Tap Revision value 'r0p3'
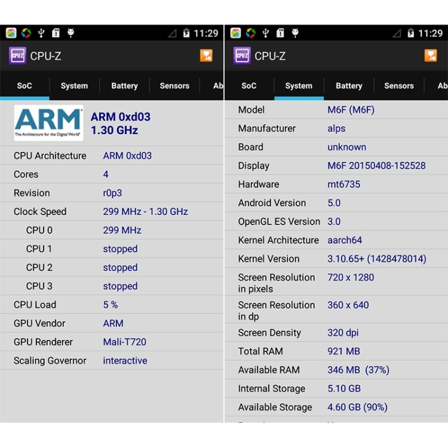Screen dimensions: 448x448 112,193
